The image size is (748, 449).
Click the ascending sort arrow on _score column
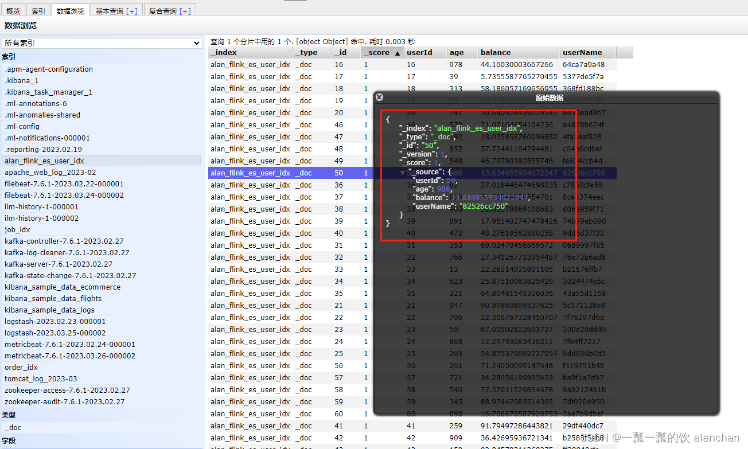(x=396, y=52)
